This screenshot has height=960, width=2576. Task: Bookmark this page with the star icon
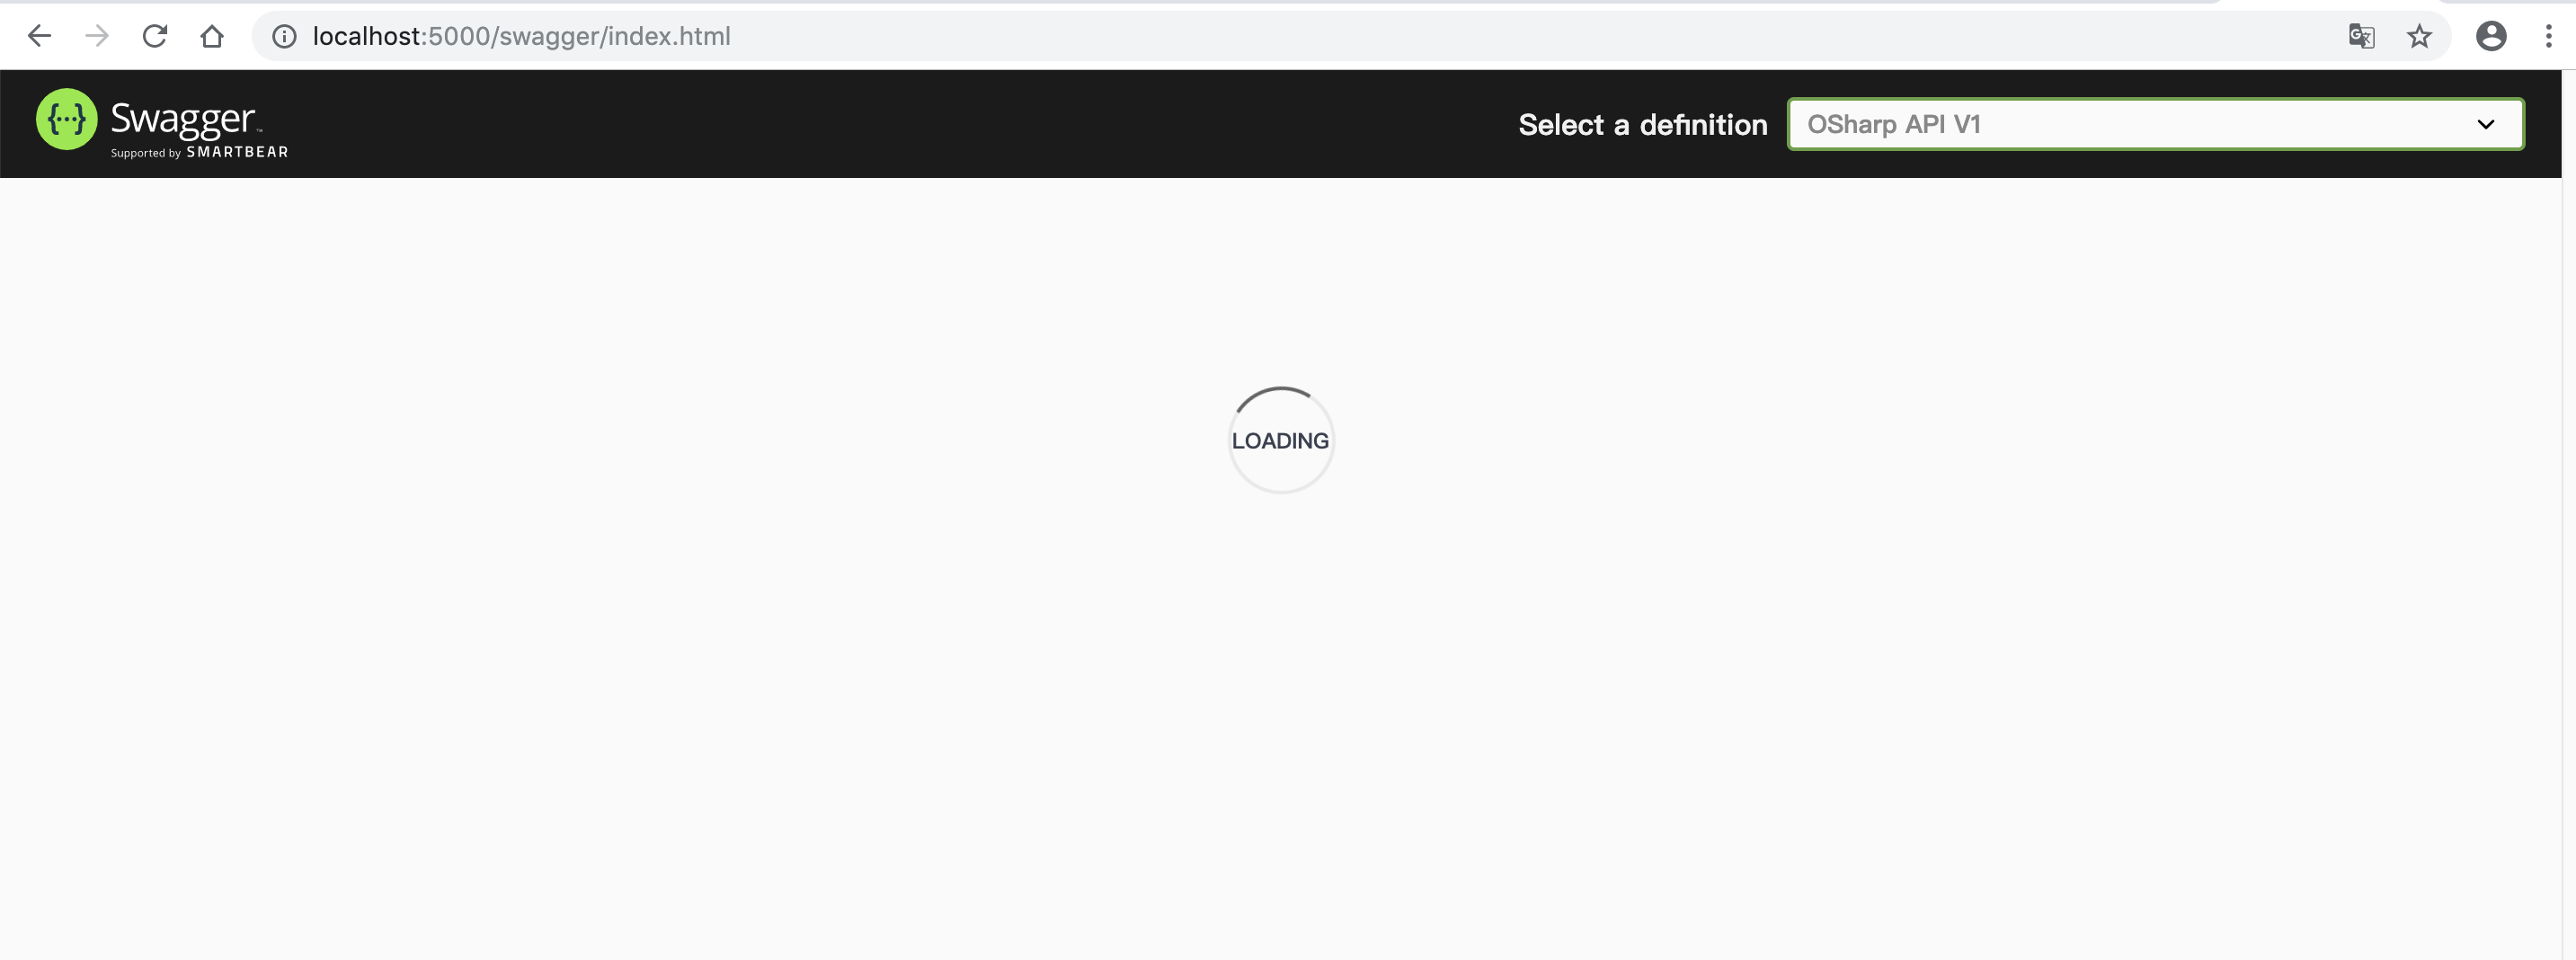(x=2419, y=36)
